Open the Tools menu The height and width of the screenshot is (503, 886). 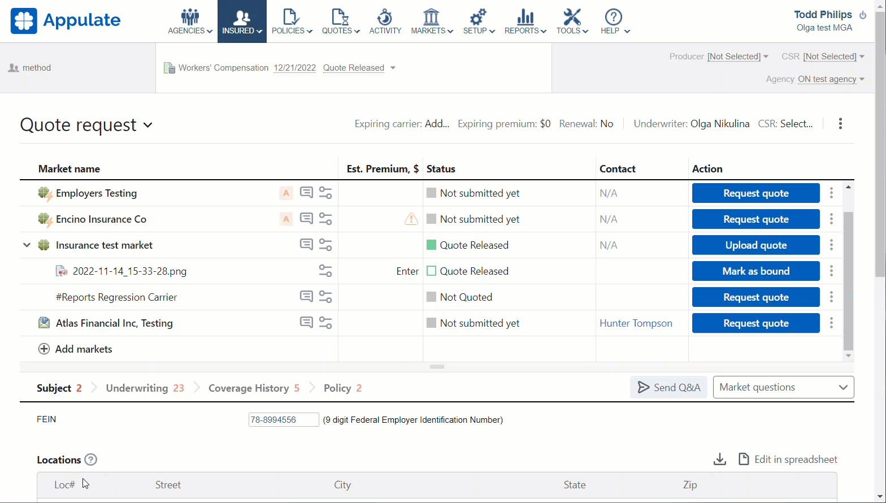(x=572, y=22)
